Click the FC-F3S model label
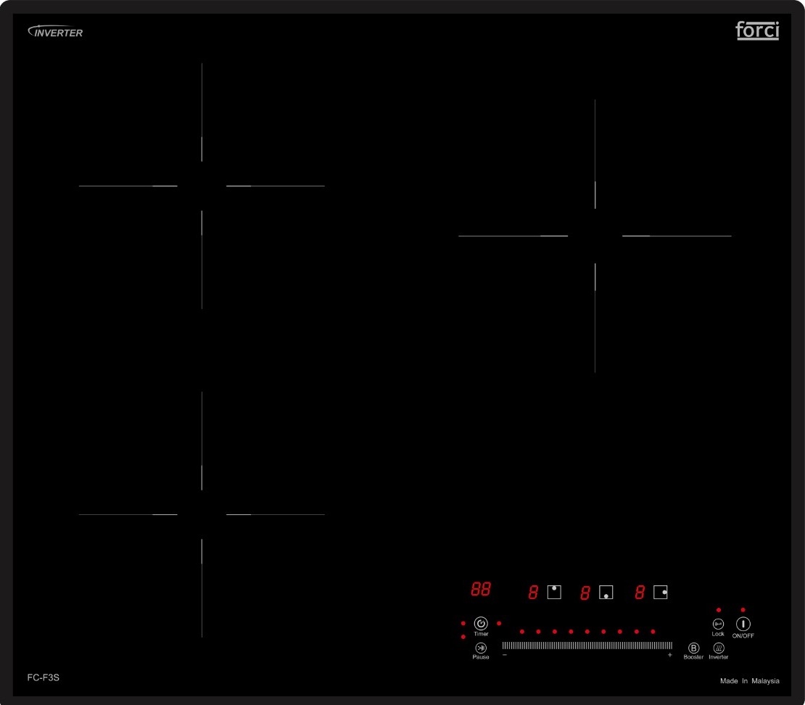The height and width of the screenshot is (705, 805). 43,677
